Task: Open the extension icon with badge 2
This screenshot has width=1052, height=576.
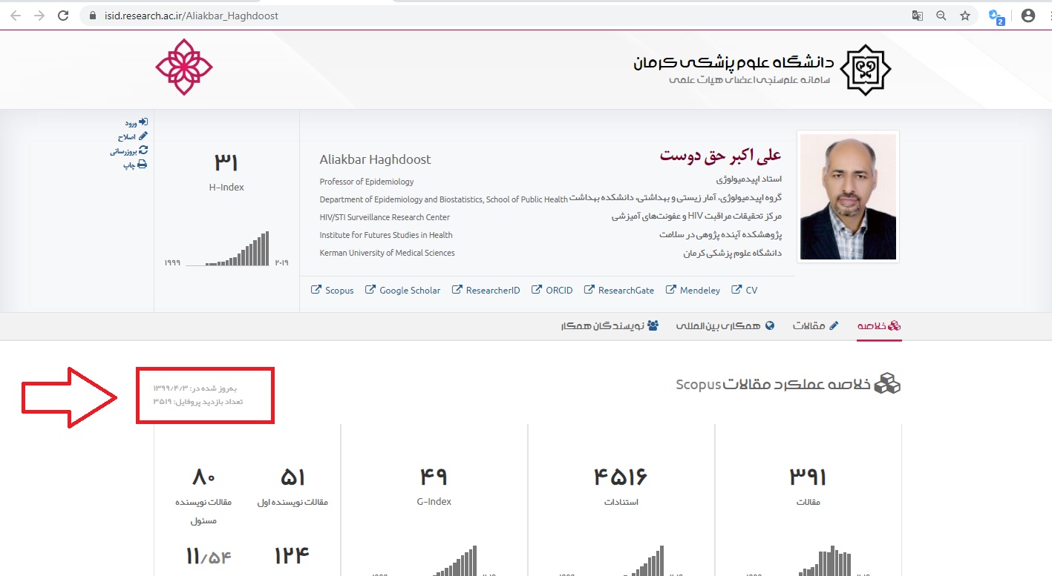Action: 996,16
